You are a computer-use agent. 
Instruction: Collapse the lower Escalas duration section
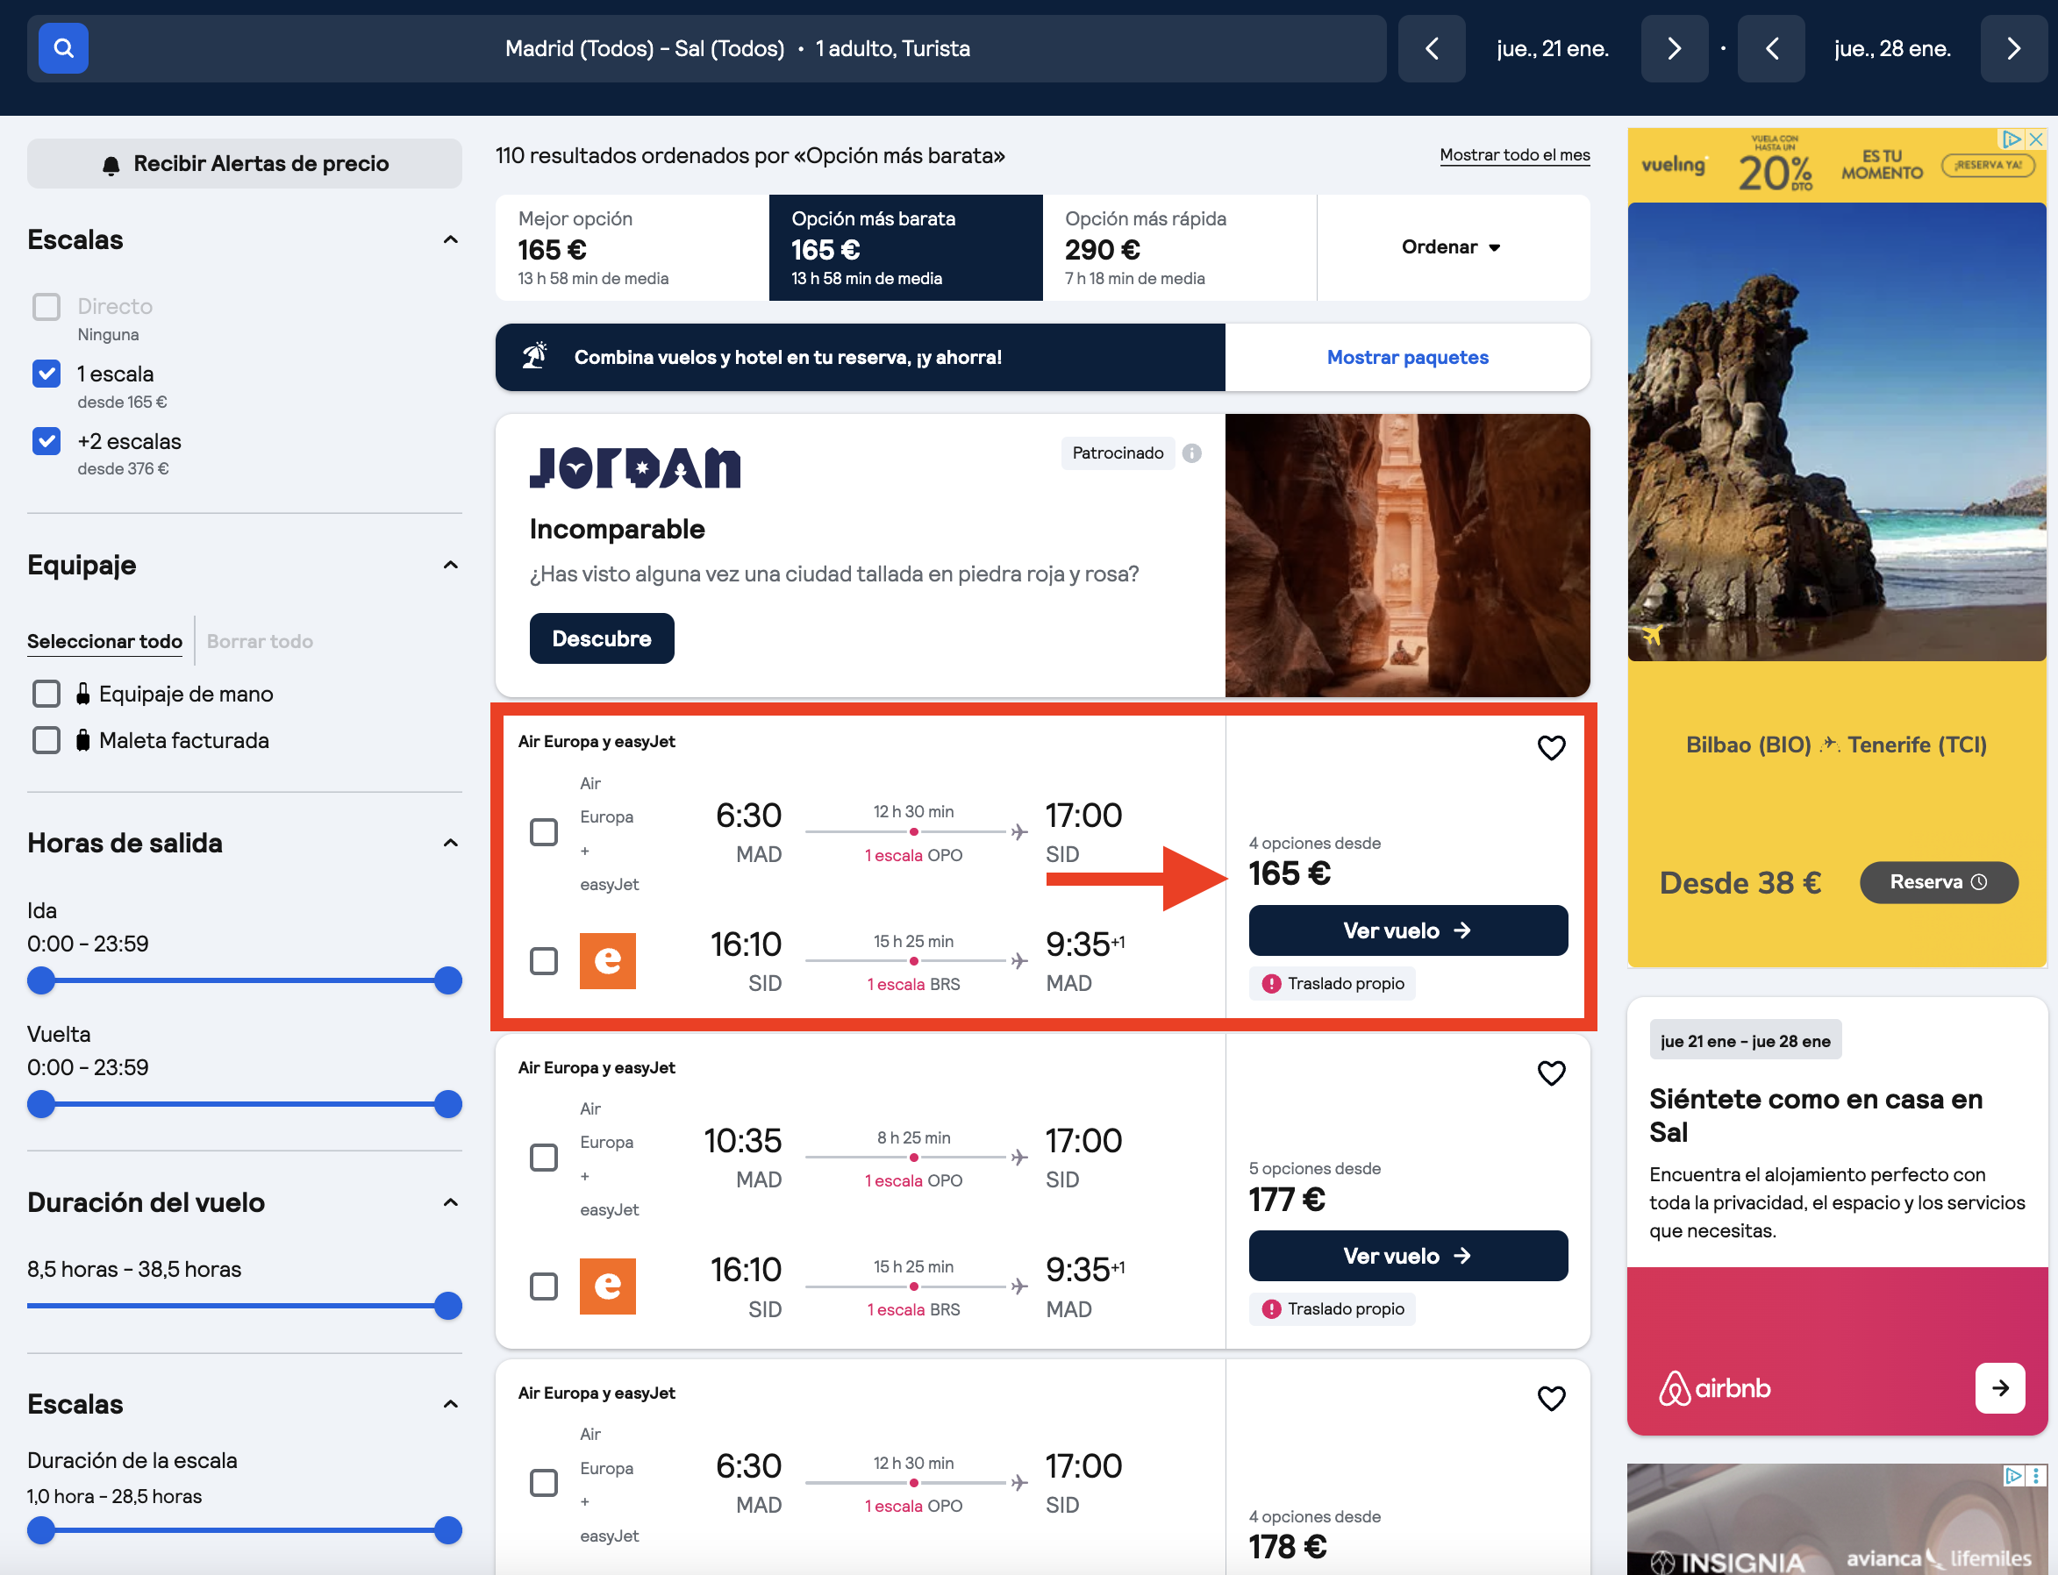click(451, 1403)
